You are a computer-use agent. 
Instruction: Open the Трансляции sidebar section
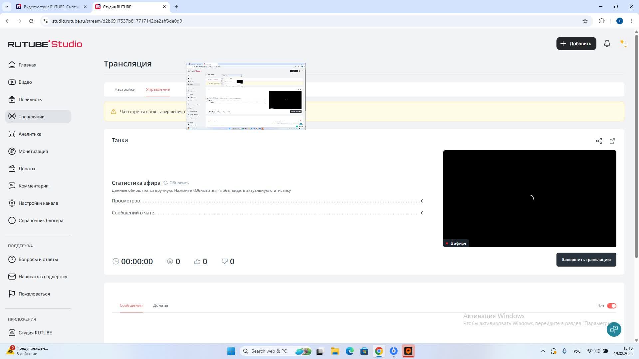pos(31,117)
